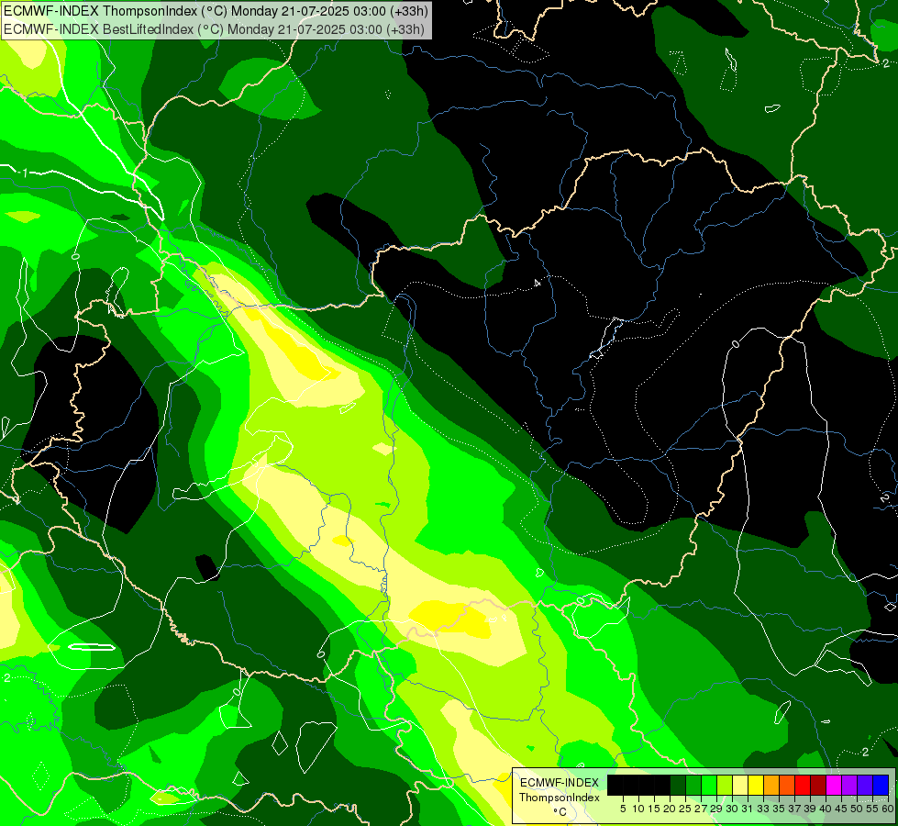Click the bright green 27–29 legend swatch

click(x=709, y=785)
